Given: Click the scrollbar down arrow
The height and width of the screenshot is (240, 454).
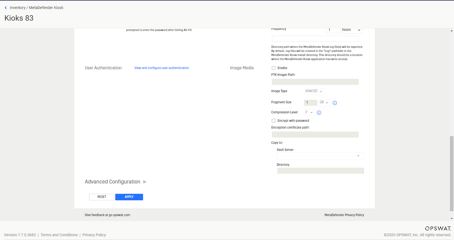Looking at the screenshot, I should [x=452, y=219].
